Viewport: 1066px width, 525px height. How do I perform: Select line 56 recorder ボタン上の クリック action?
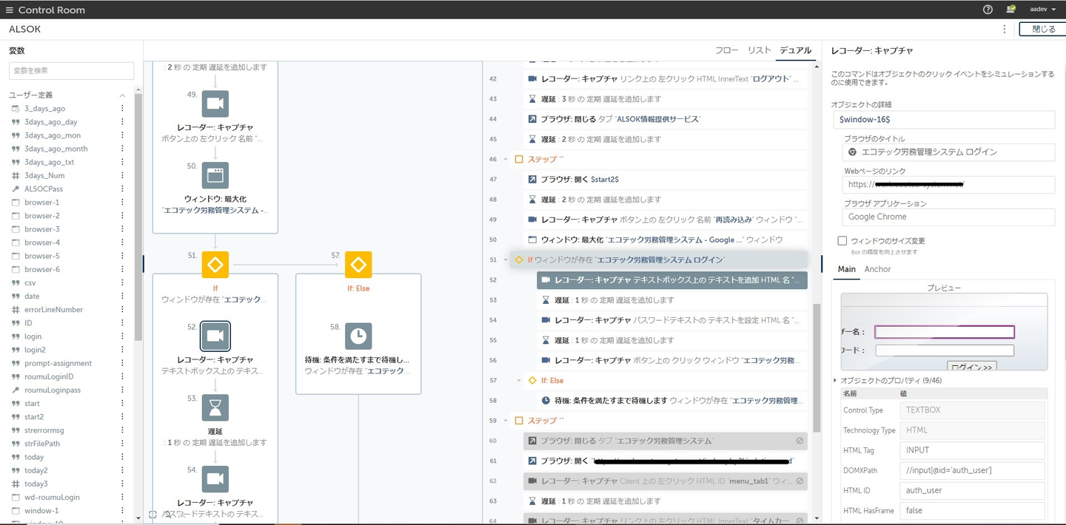pyautogui.click(x=672, y=360)
